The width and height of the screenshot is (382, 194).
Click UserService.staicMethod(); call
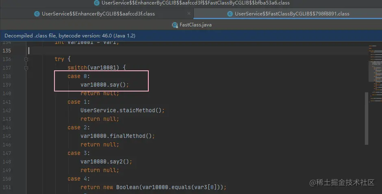pos(123,110)
